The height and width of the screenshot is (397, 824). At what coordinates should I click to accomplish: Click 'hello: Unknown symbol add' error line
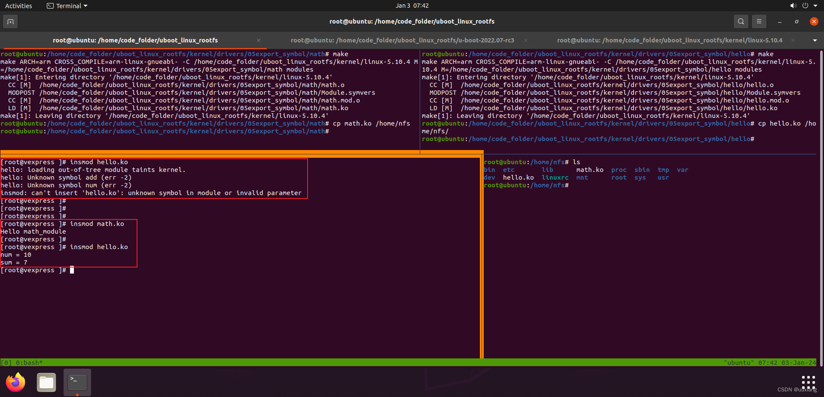(66, 177)
